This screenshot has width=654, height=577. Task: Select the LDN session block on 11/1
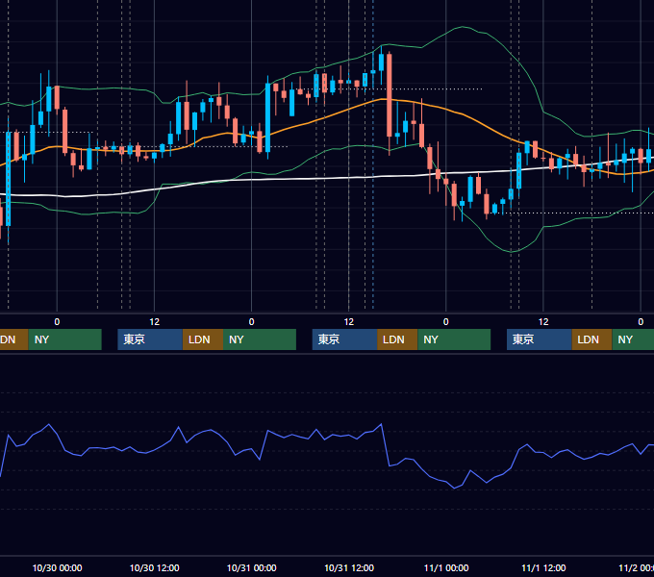click(591, 339)
